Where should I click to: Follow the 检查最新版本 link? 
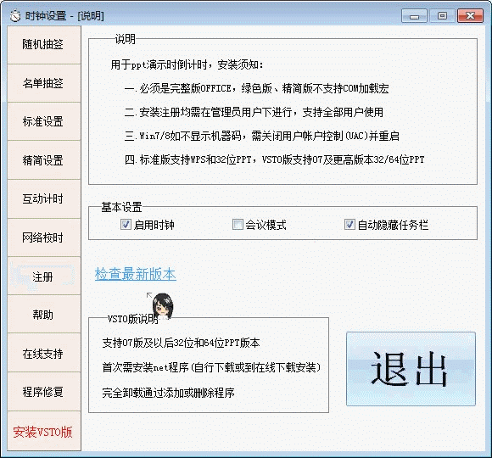tap(135, 274)
